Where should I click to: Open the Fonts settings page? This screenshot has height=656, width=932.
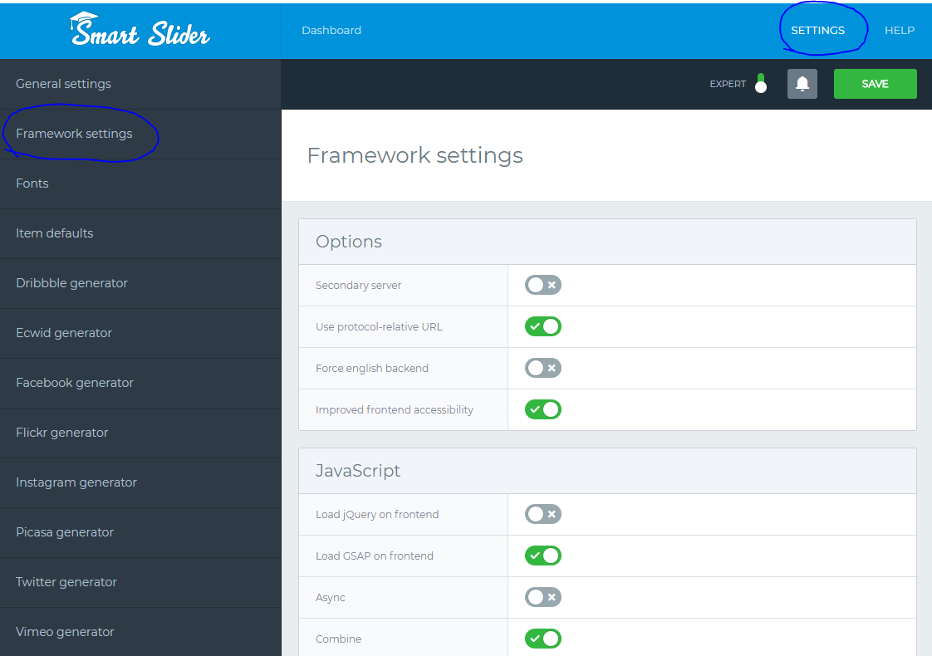140,184
